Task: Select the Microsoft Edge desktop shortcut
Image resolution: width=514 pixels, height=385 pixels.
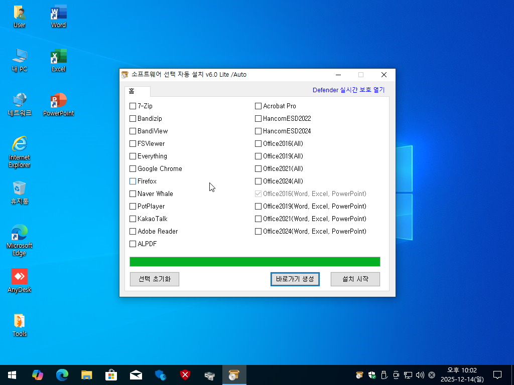Action: tap(20, 240)
